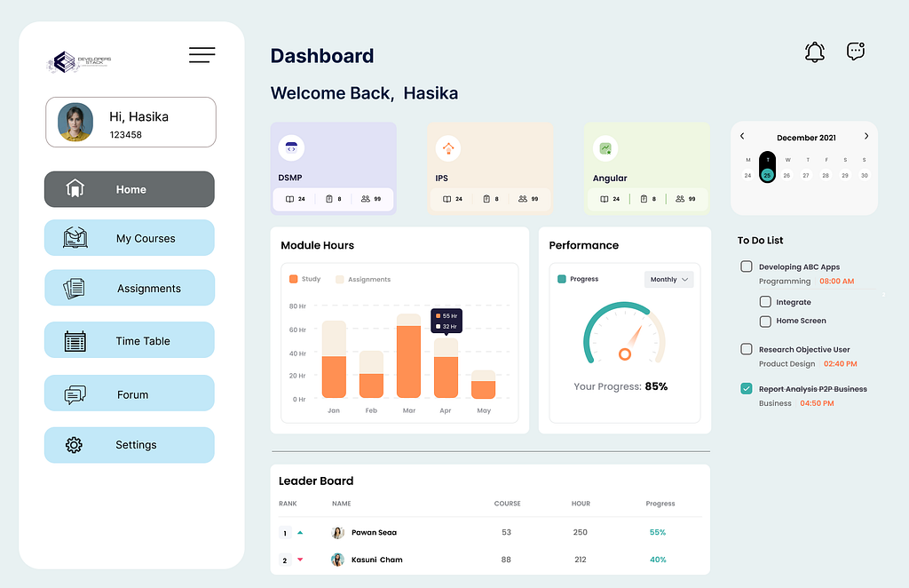The image size is (909, 588).
Task: Open the Home screen icon in sidebar
Action: [75, 188]
